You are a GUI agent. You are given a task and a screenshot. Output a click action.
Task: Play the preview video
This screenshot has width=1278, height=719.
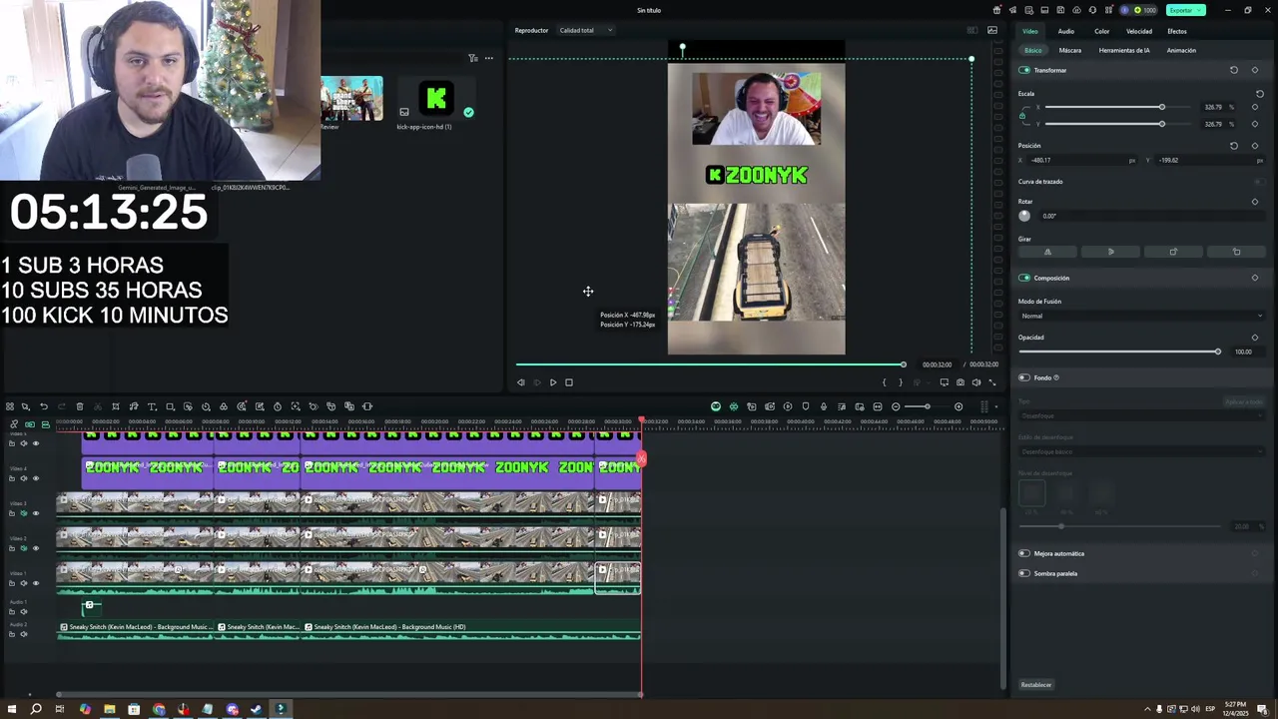[553, 382]
